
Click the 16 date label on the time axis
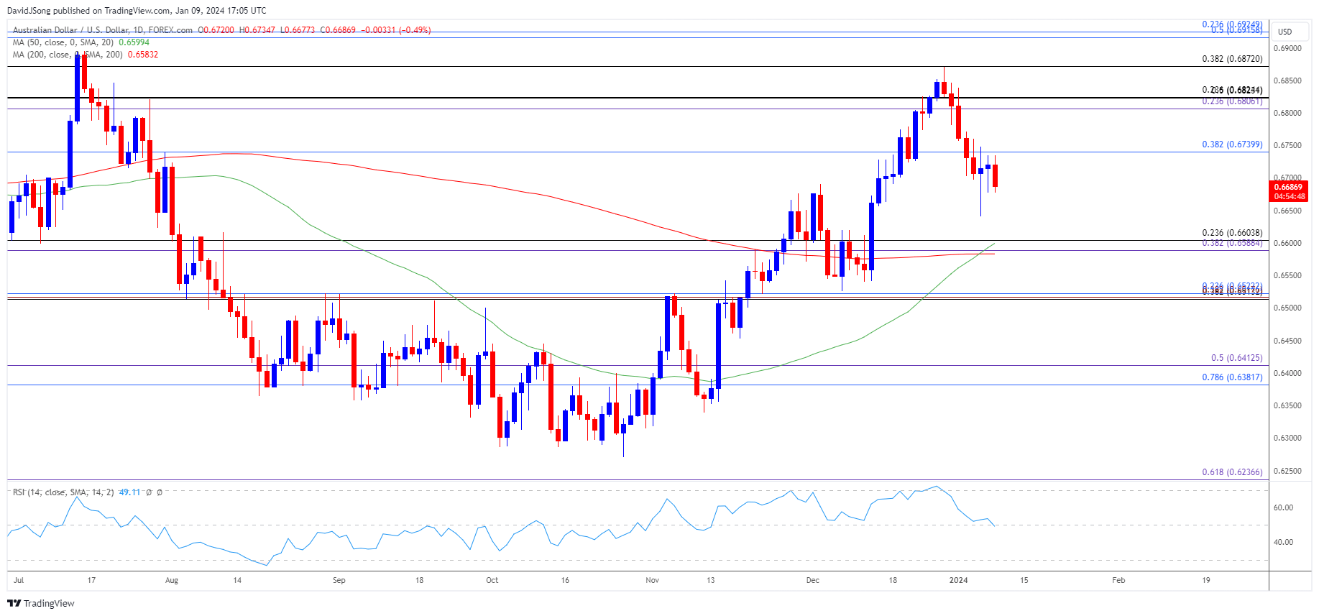point(565,580)
